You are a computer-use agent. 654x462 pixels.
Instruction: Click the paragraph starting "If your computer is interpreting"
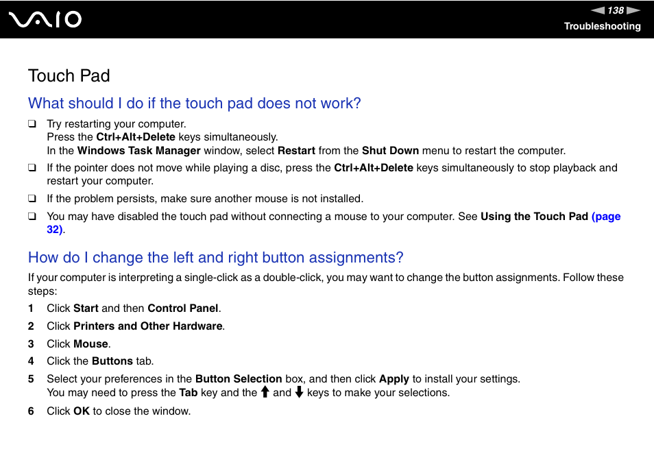[x=326, y=284]
